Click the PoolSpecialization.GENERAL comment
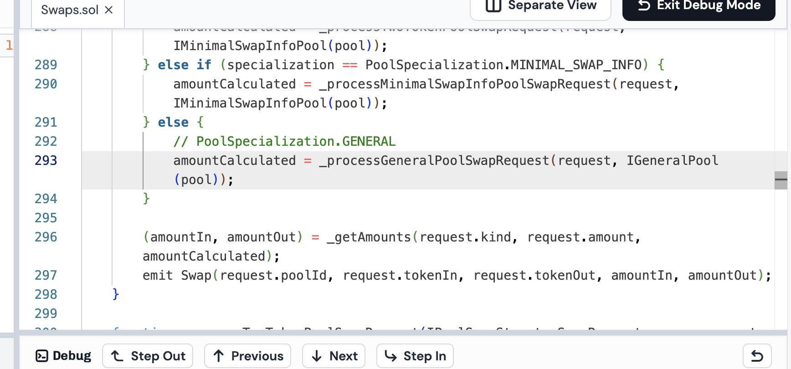The height and width of the screenshot is (369, 791). click(284, 142)
